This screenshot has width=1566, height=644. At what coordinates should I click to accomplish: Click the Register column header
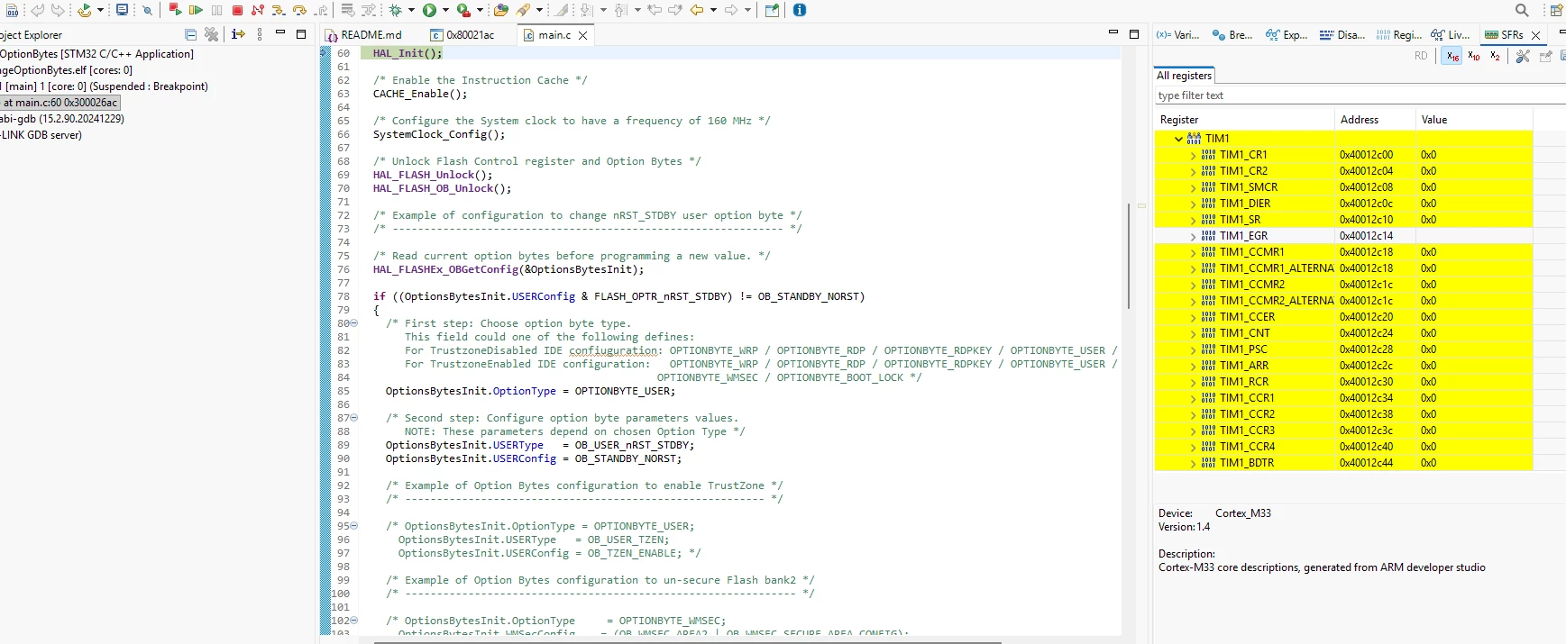coord(1244,120)
